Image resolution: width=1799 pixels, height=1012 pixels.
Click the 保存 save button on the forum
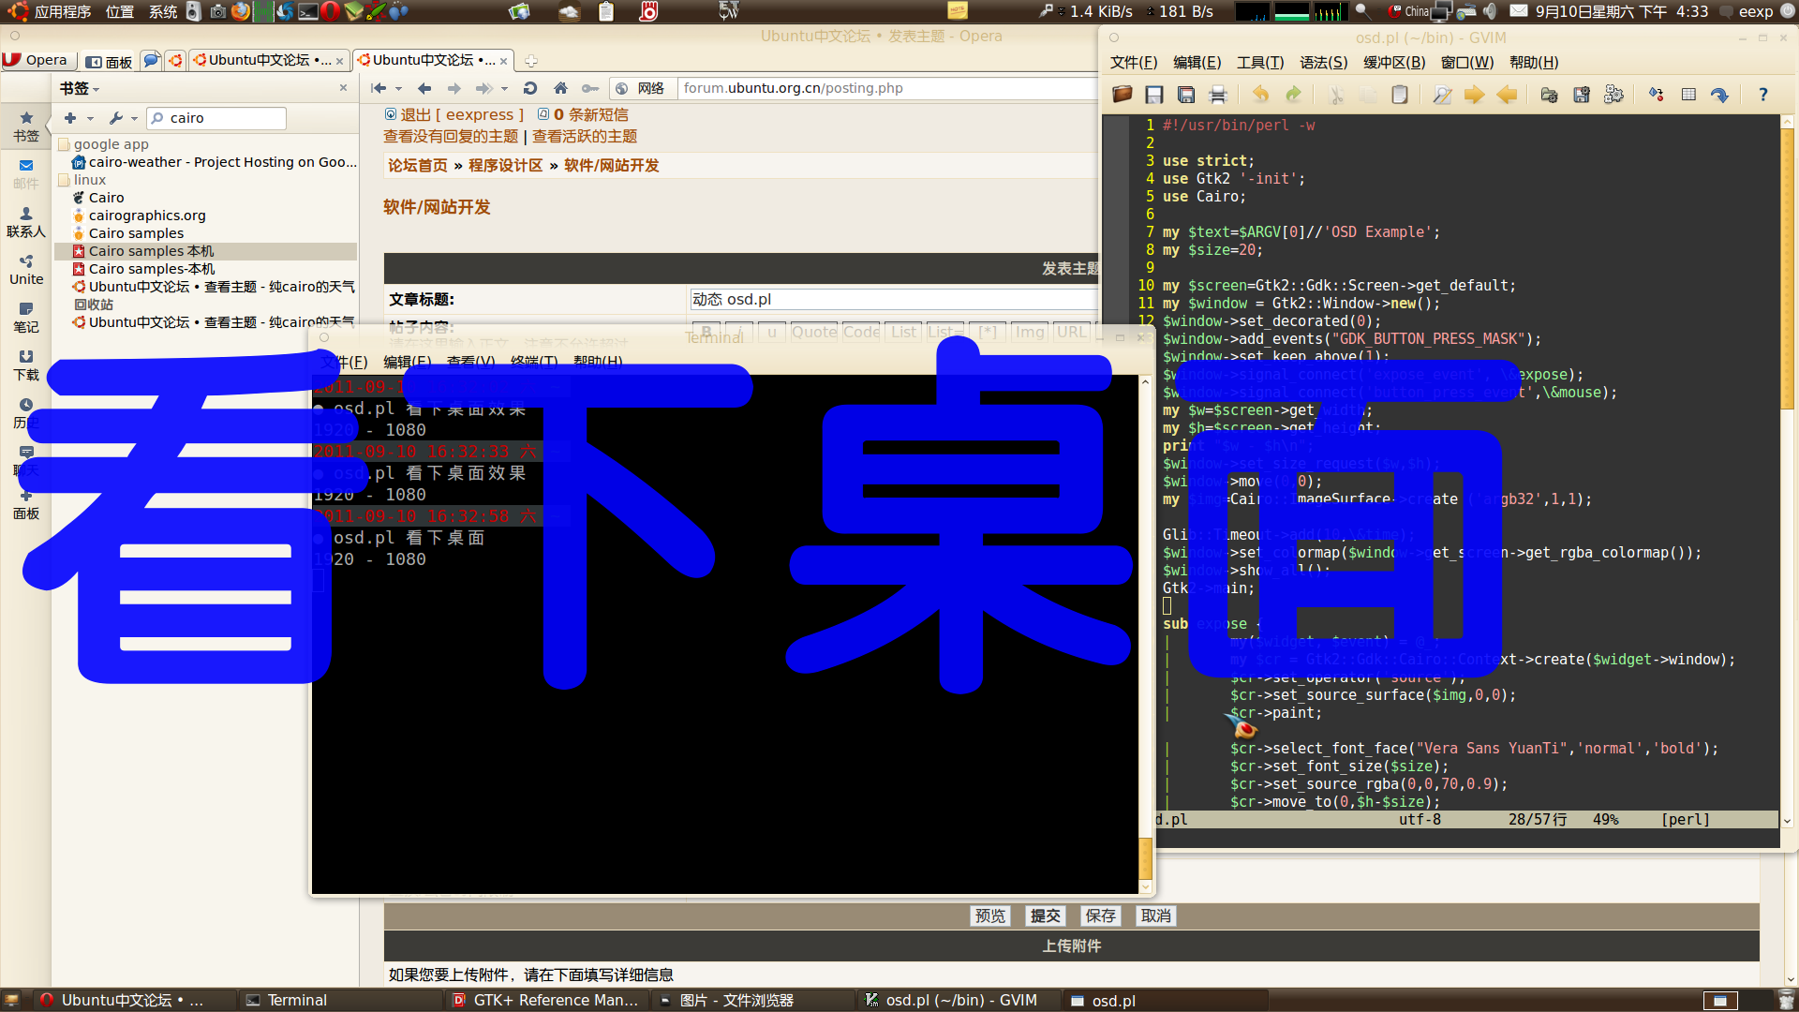click(x=1101, y=915)
